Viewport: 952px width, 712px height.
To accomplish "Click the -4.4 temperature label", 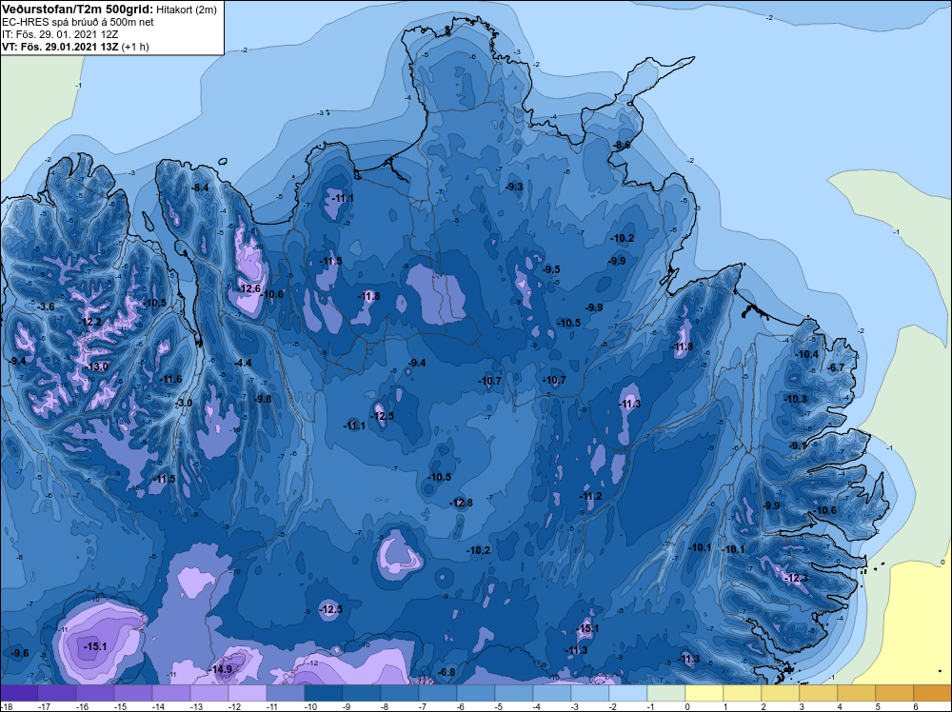I will 243,363.
